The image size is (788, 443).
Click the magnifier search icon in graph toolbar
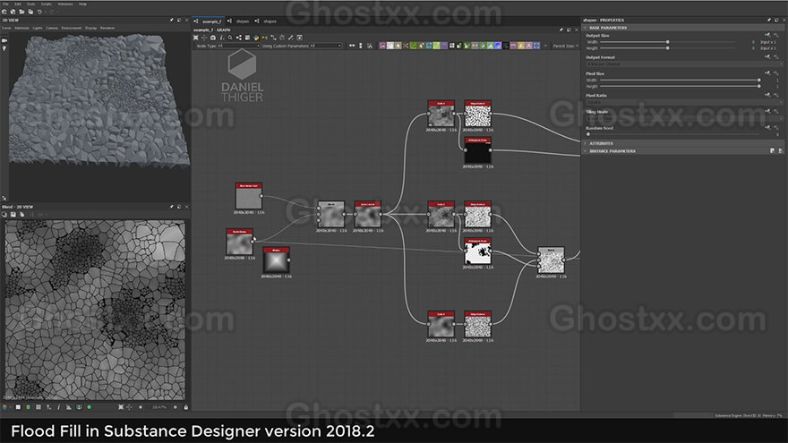coord(230,38)
